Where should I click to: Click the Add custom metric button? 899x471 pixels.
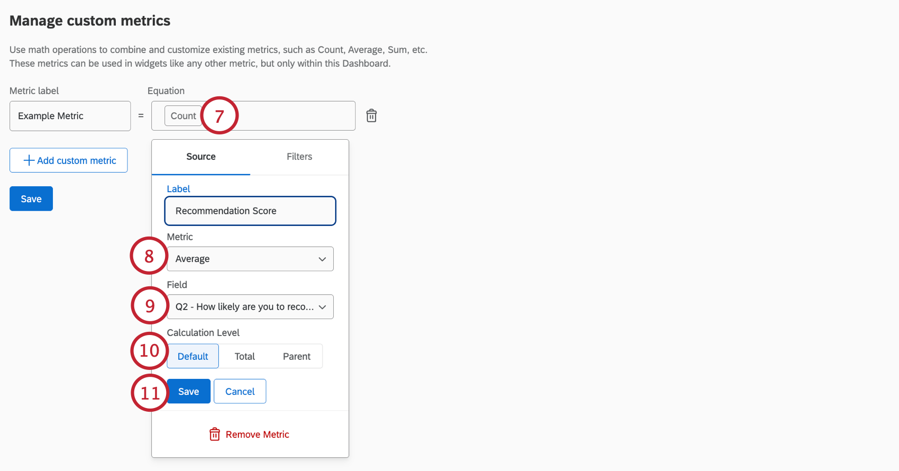point(69,160)
